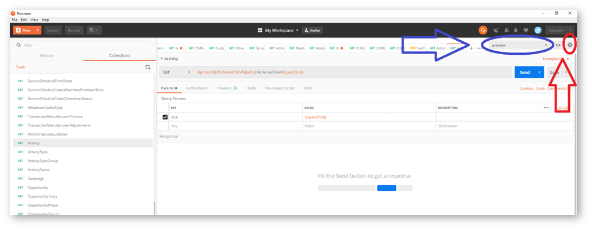Open the Code link

pos(540,88)
